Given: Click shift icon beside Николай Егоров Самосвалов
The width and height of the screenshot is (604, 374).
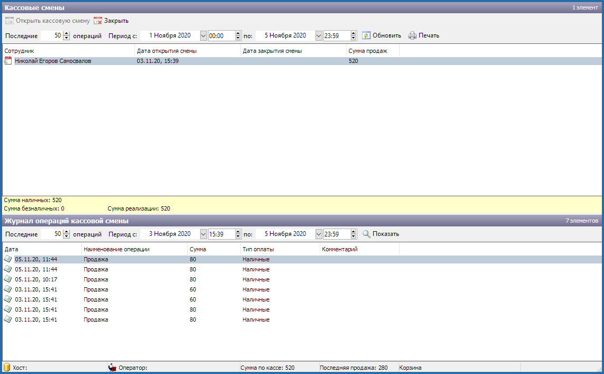Looking at the screenshot, I should [8, 61].
